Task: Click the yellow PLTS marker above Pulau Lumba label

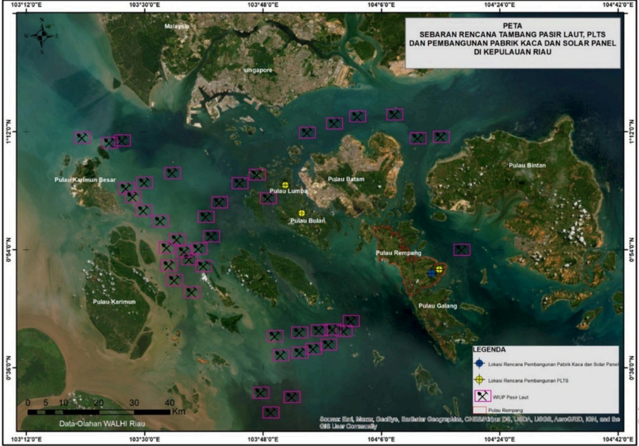Action: pos(286,185)
